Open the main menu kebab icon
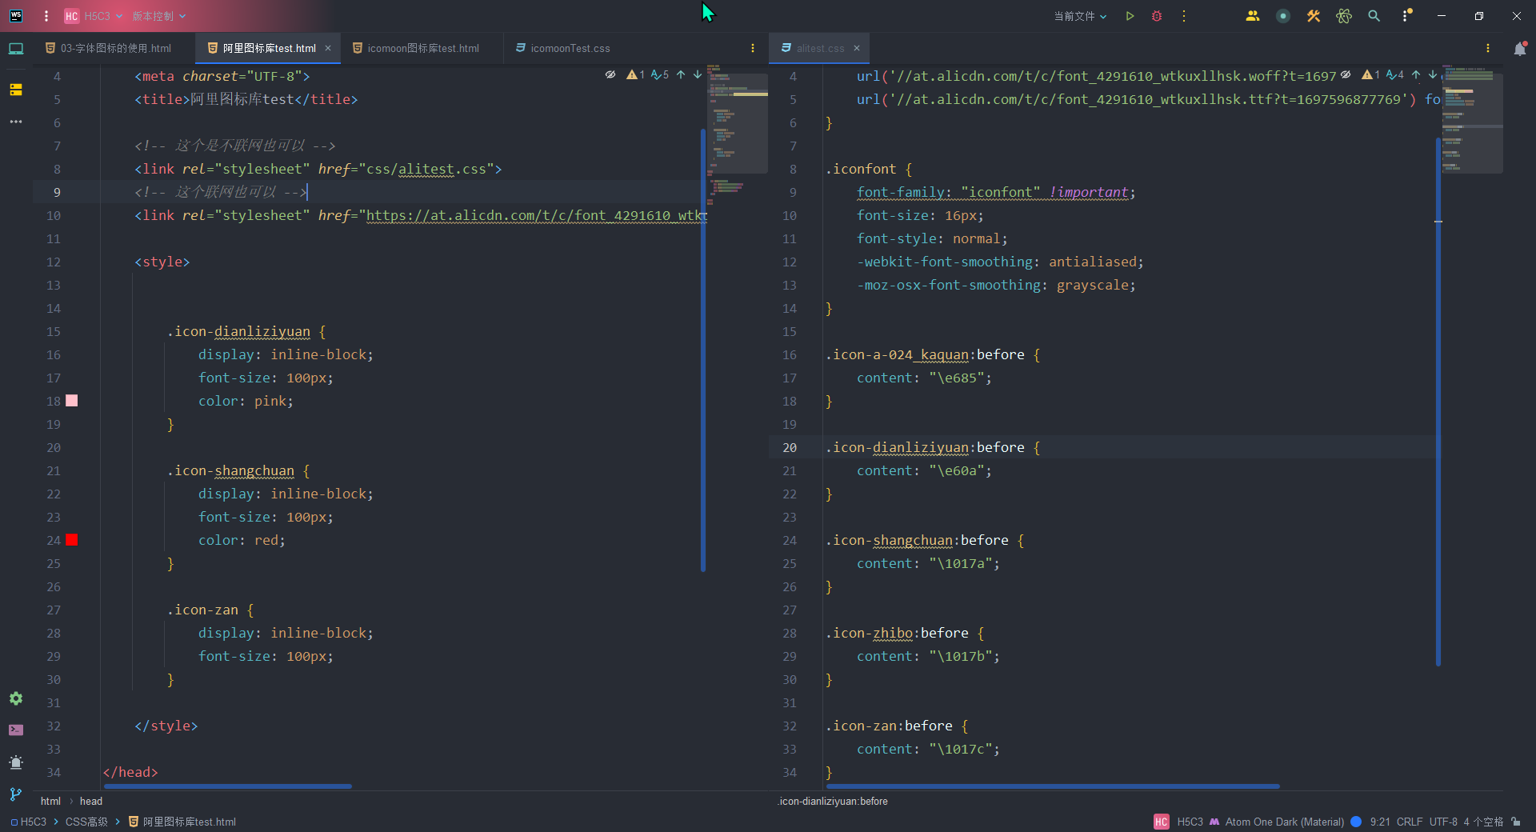Viewport: 1536px width, 832px height. pyautogui.click(x=46, y=16)
